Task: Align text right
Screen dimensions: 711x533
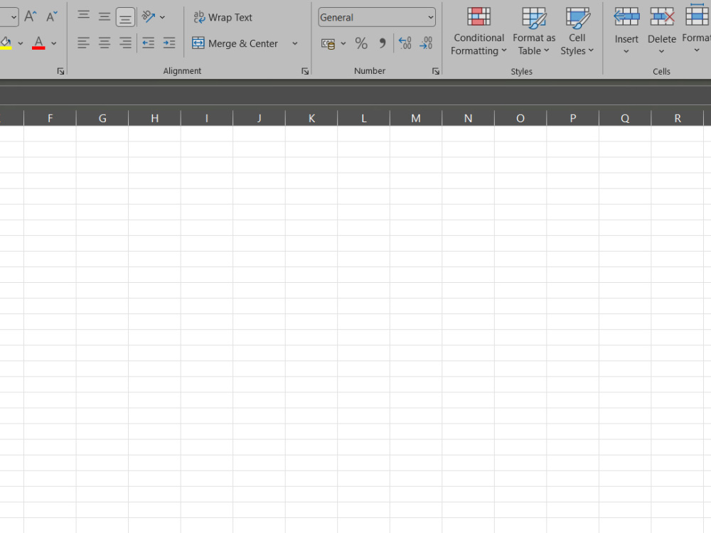Action: point(125,43)
